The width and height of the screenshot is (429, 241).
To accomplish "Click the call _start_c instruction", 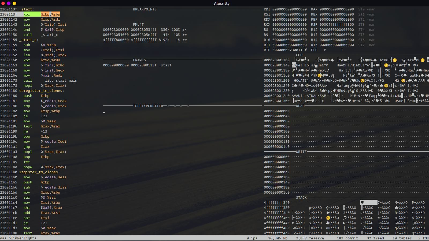I will point(29,35).
